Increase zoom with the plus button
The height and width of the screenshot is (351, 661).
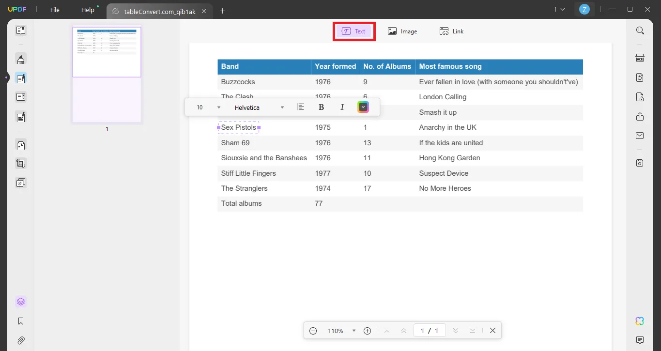[367, 330]
